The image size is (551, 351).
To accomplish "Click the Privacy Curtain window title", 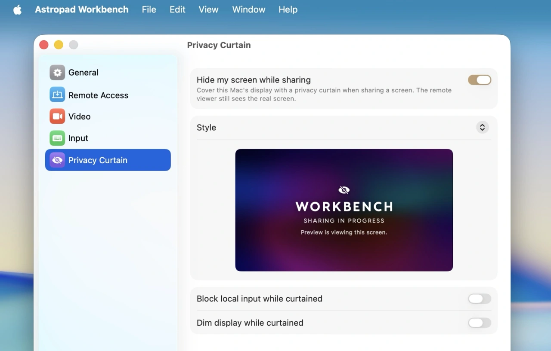I will pos(219,45).
